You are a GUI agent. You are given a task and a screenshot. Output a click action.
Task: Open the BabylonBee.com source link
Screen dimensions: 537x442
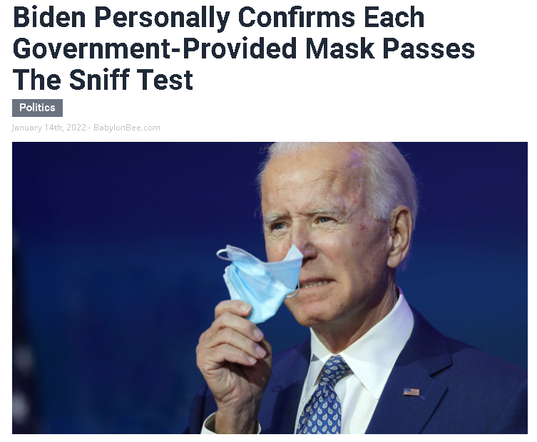point(127,128)
